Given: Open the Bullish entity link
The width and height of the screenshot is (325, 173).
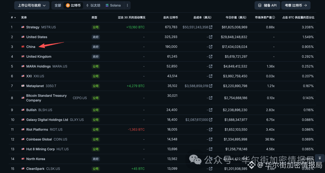Looking at the screenshot, I should 31,110.
